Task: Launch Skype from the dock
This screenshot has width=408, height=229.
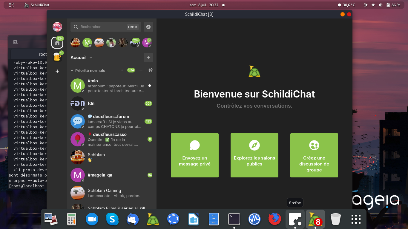Action: point(112,219)
